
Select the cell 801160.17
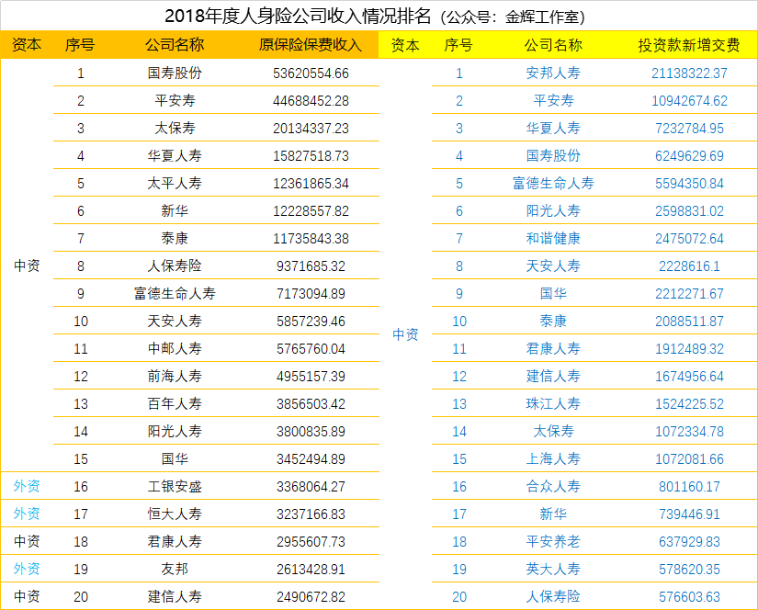(x=689, y=486)
